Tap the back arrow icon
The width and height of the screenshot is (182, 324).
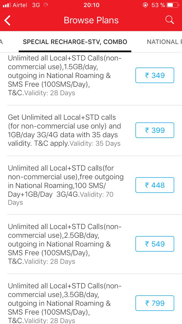pyautogui.click(x=8, y=21)
